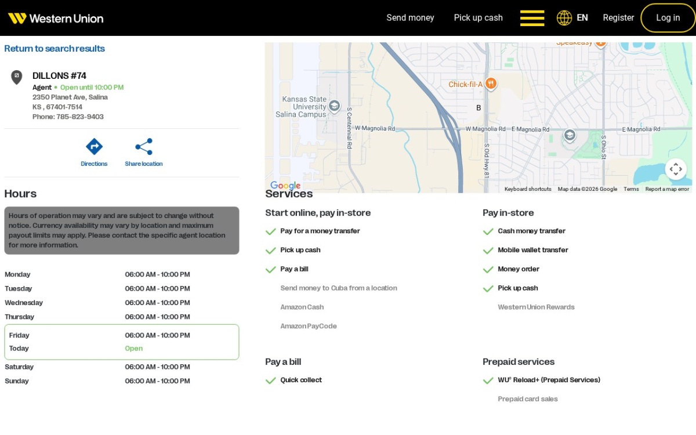Screen dimensions: 696x435
Task: Click the Directions arrow icon
Action: tap(94, 146)
